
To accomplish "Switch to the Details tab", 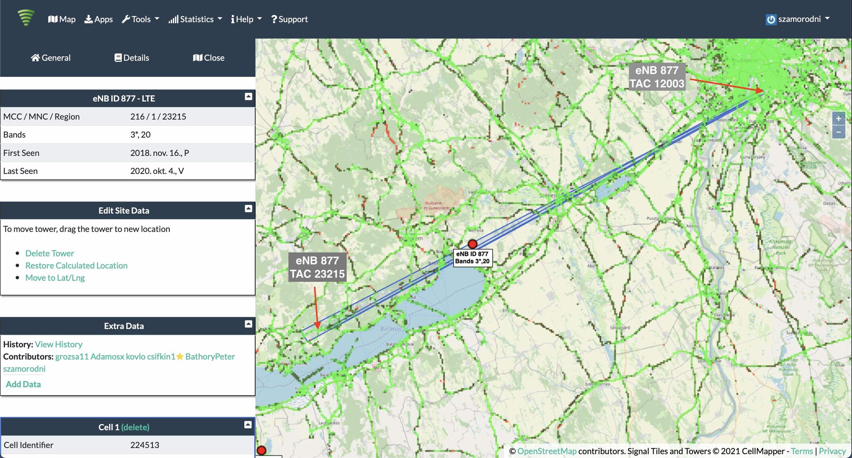I will pos(132,58).
